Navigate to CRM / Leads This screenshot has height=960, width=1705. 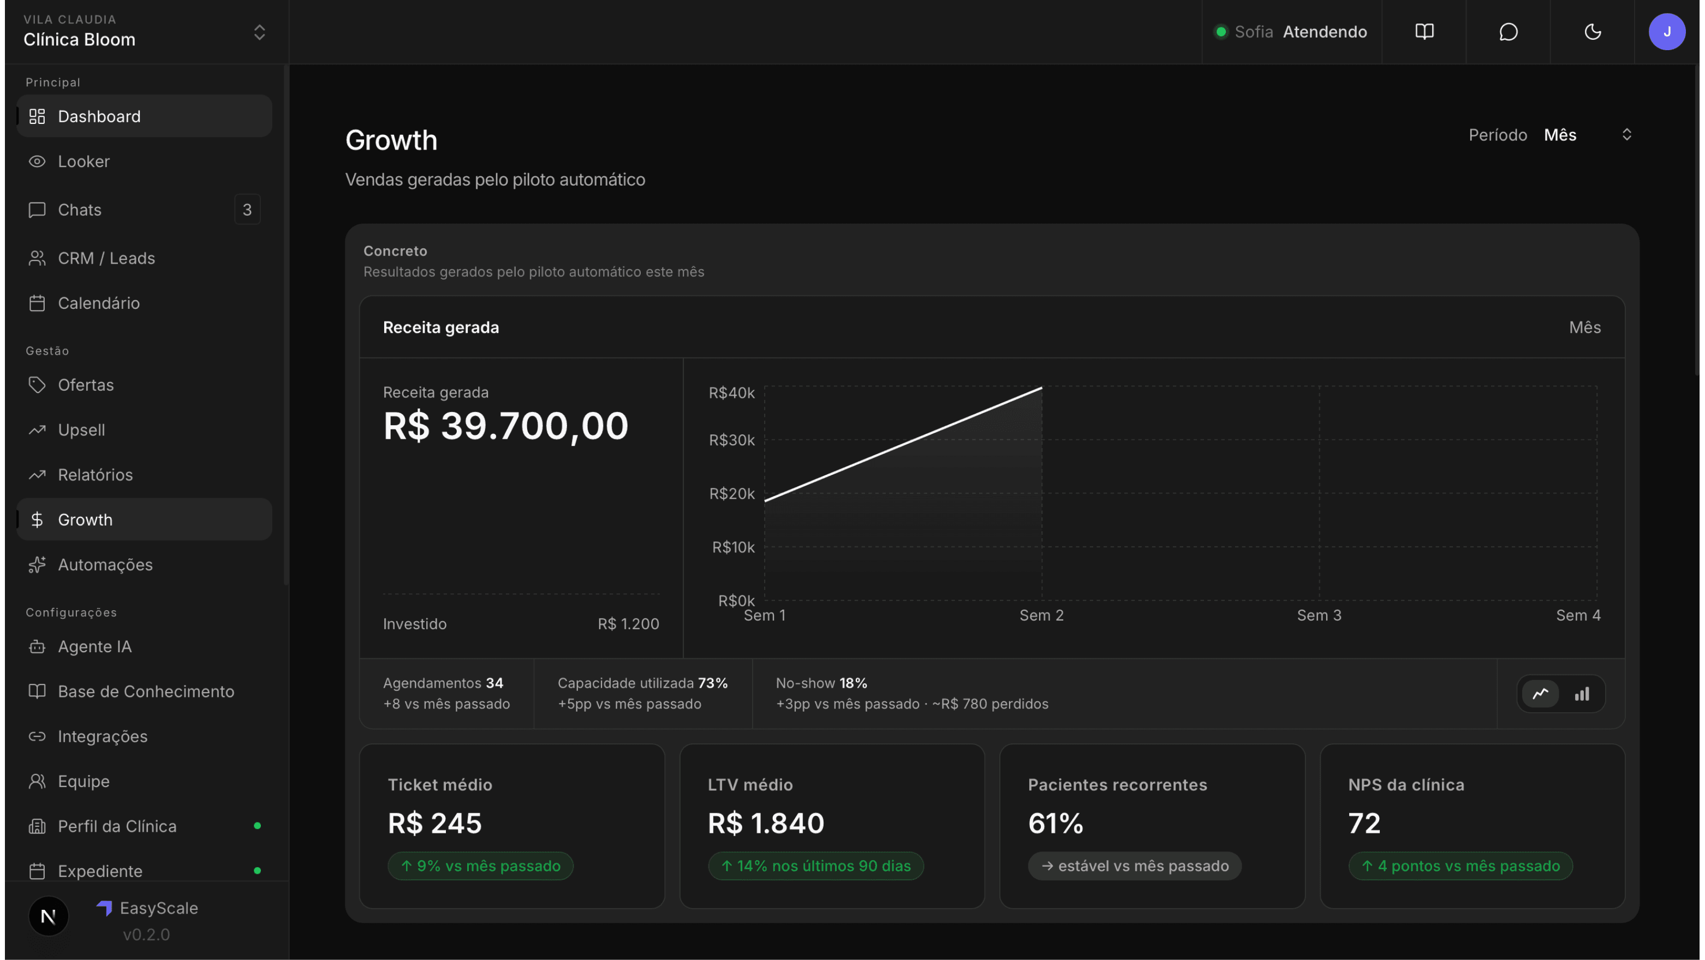(x=144, y=258)
